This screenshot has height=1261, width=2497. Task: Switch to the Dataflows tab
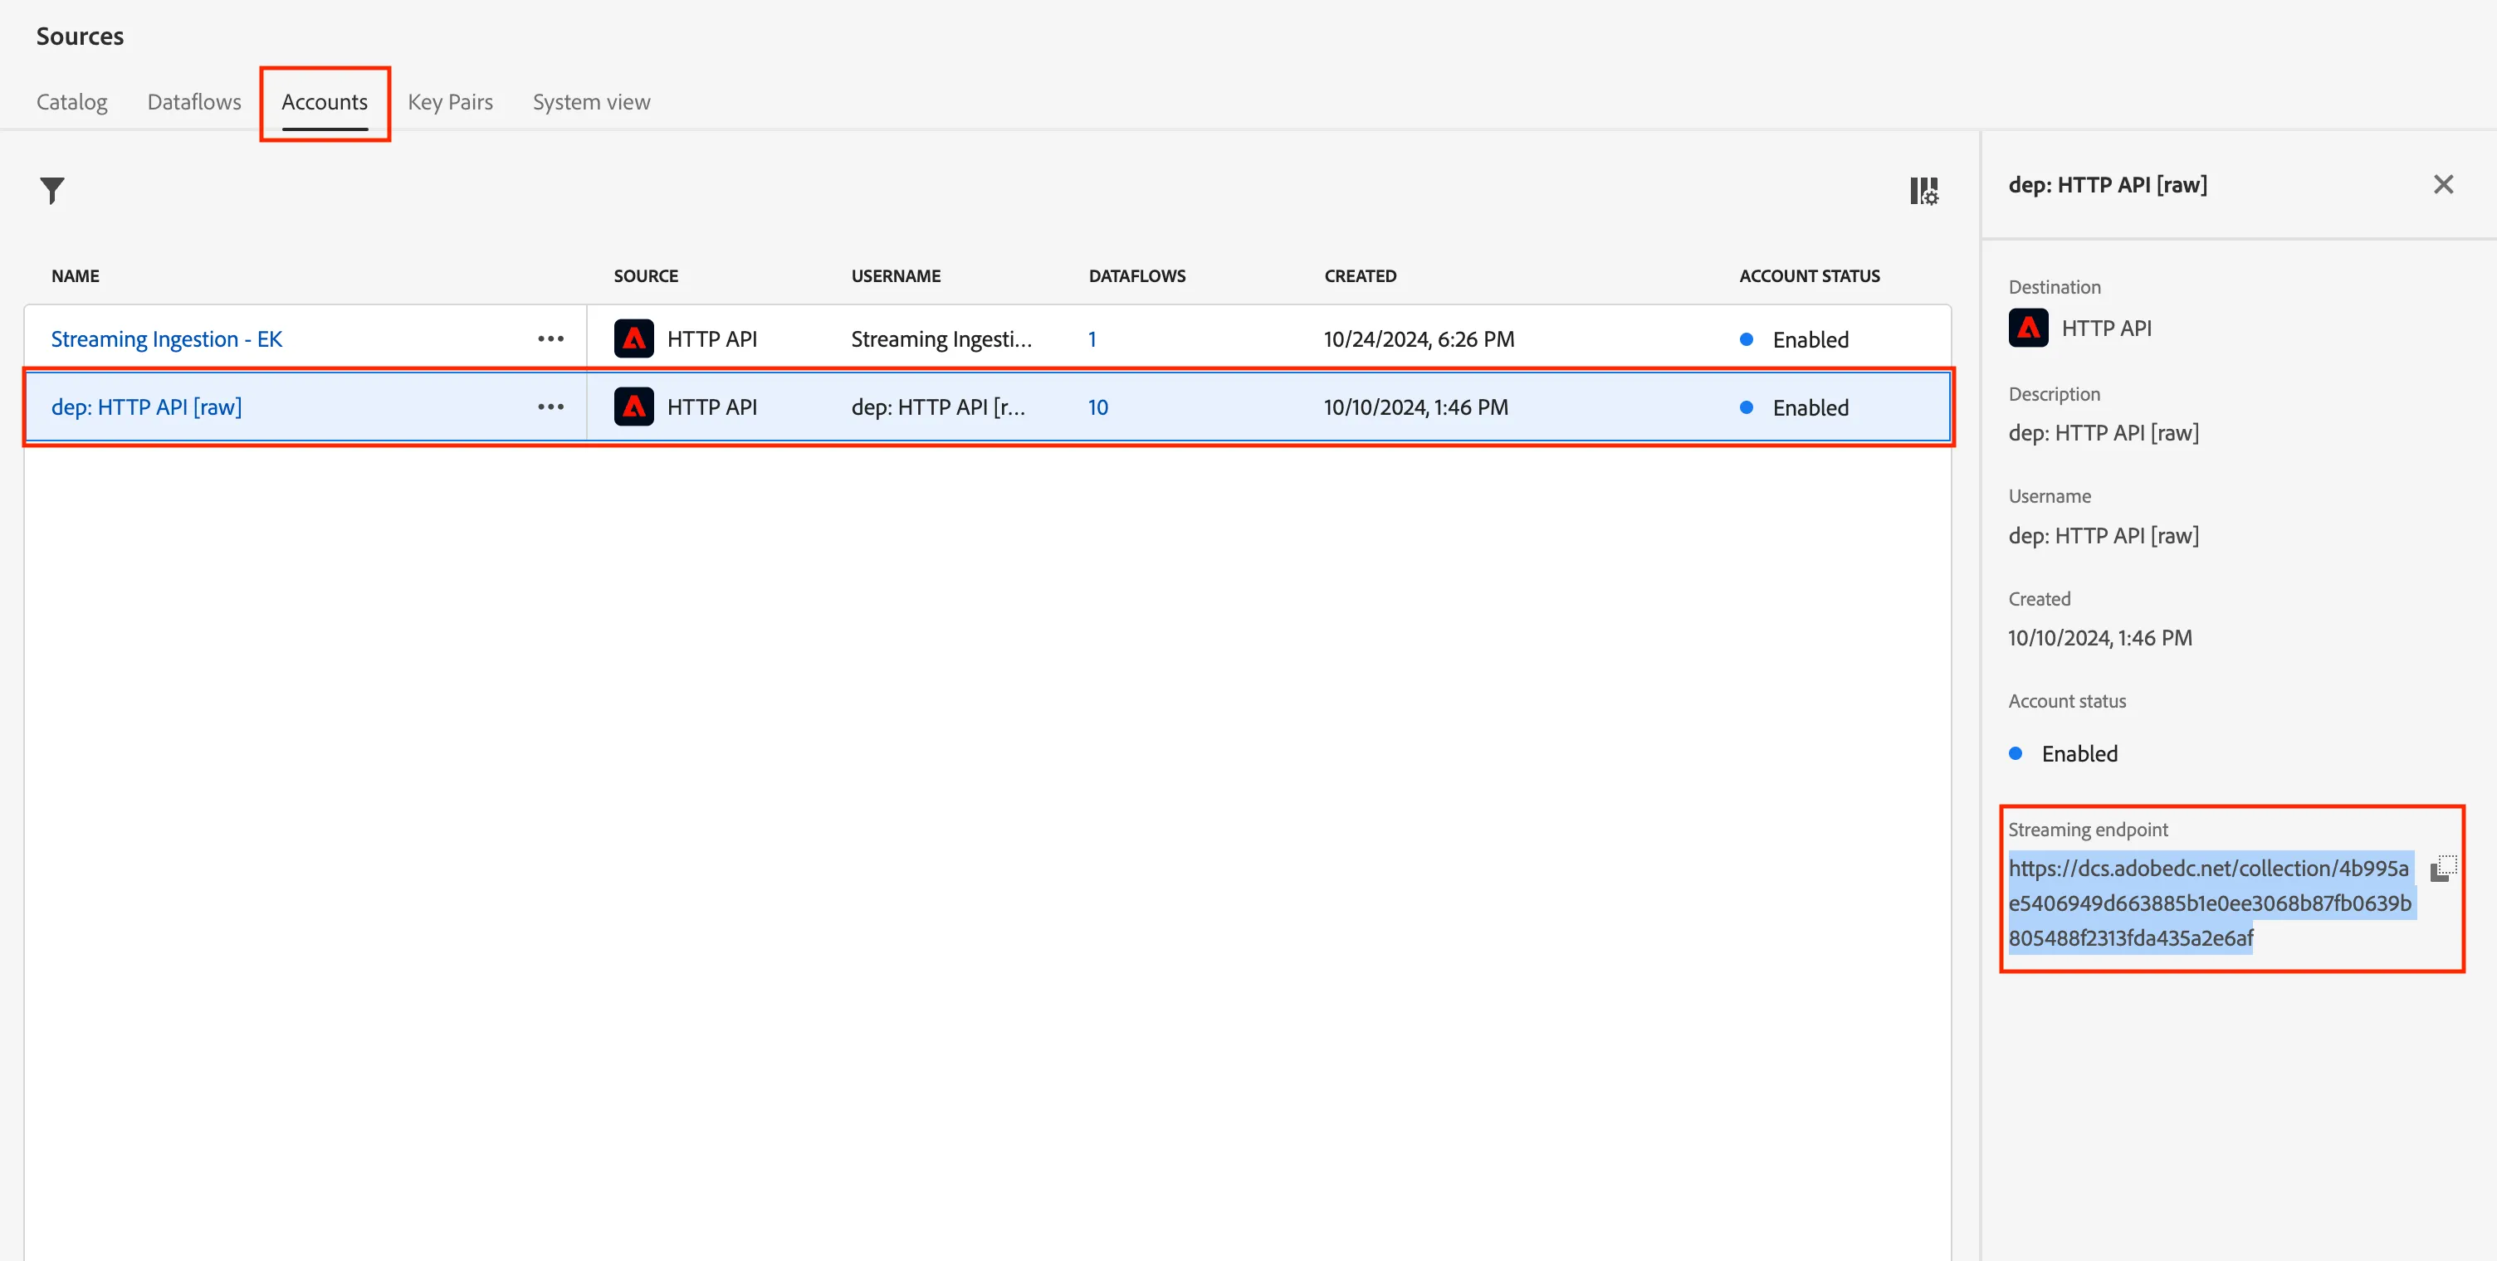pos(194,102)
